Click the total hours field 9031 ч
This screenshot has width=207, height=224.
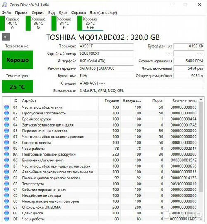[x=189, y=76]
